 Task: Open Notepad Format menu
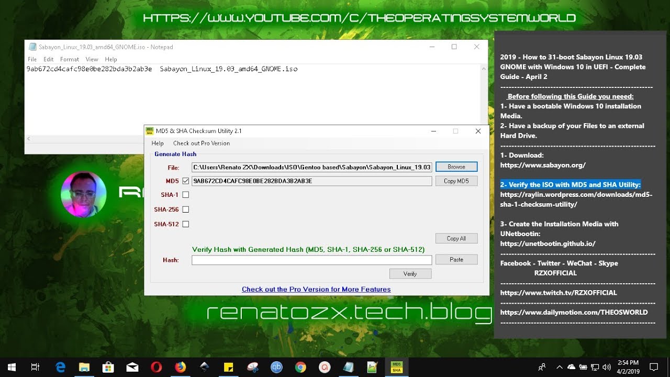coord(70,59)
